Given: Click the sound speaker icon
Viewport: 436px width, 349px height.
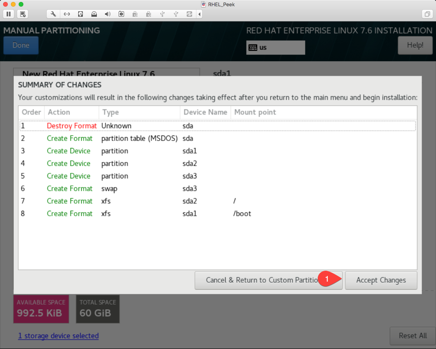Looking at the screenshot, I should coord(108,14).
